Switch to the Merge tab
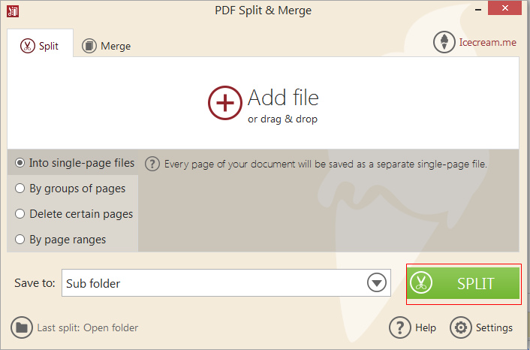530x350 pixels. click(106, 46)
